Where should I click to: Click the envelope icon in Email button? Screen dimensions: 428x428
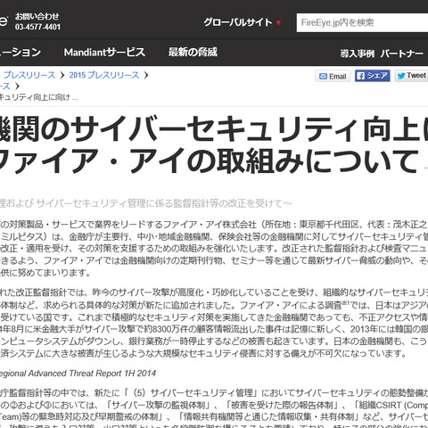[x=323, y=77]
